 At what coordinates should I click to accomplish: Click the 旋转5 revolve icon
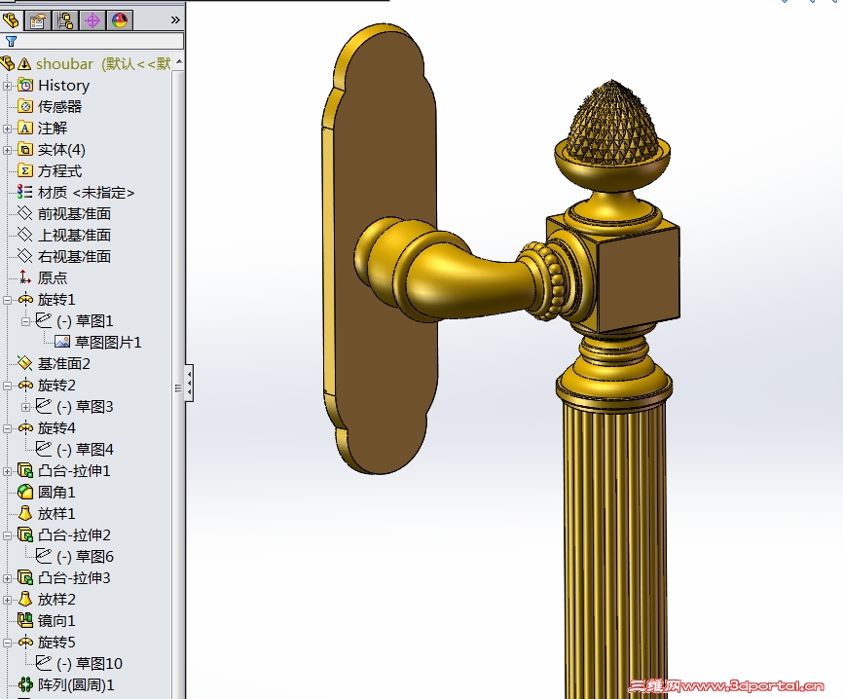pyautogui.click(x=25, y=642)
